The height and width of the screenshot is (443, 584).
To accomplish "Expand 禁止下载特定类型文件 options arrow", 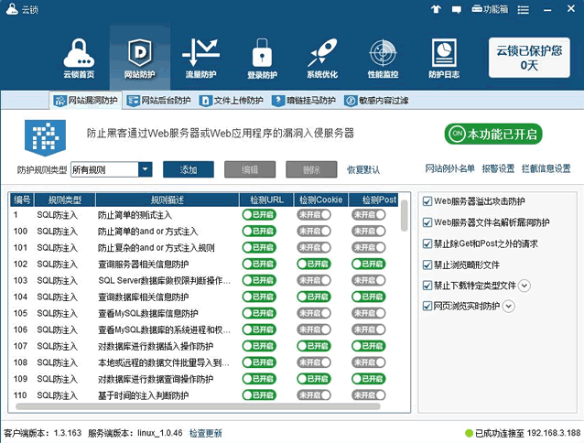I will pyautogui.click(x=525, y=285).
